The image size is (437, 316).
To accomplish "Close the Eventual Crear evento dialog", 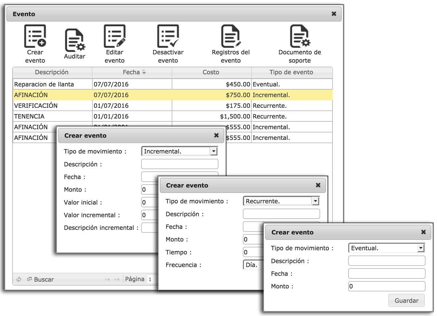I will click(423, 232).
